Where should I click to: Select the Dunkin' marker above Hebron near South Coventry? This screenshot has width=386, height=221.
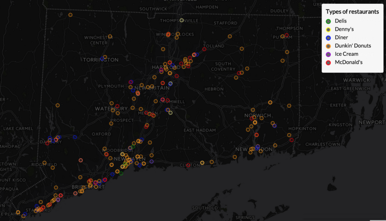(236, 78)
